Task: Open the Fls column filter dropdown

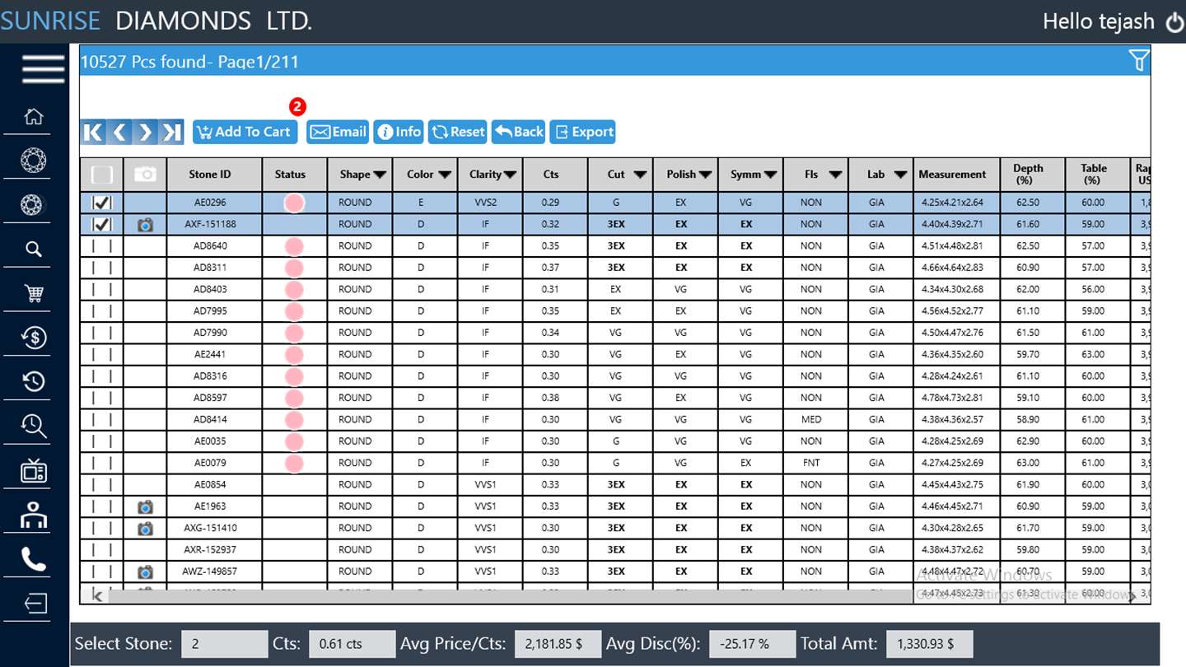Action: point(836,175)
